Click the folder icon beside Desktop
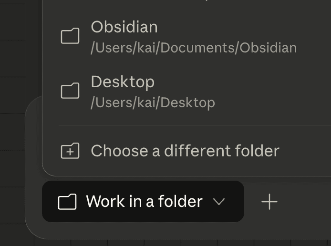Image resolution: width=331 pixels, height=246 pixels. tap(70, 91)
